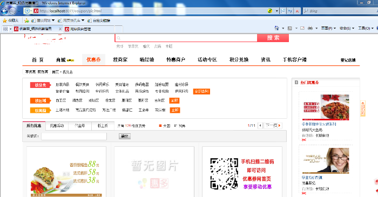Screen dimensions: 378x197
Task: Open the 安全(S) dropdown menu
Action: [x=347, y=28]
